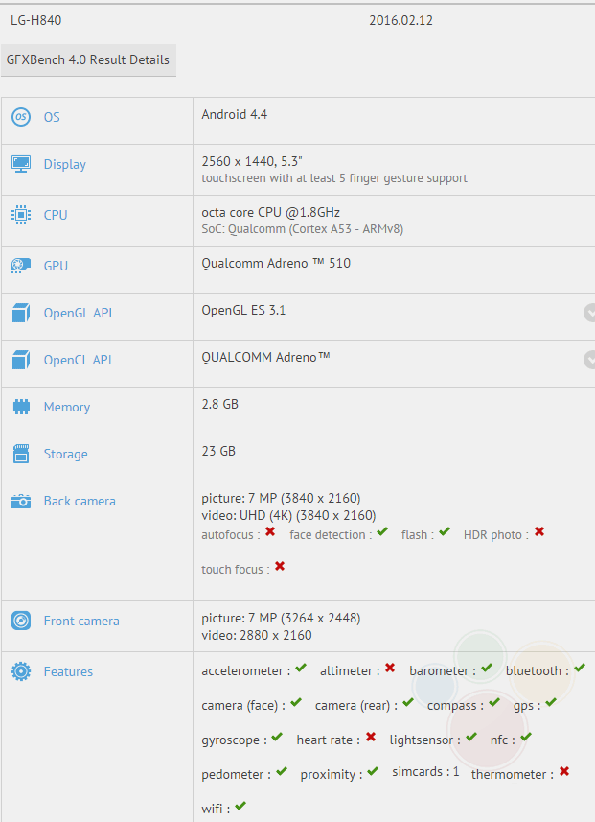Click the OS label link
This screenshot has width=595, height=822.
point(52,117)
